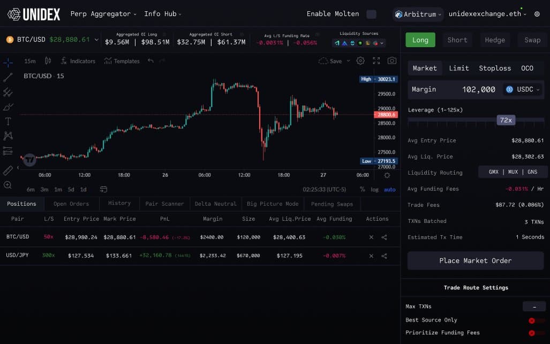Enter fullscreen chart mode
Image resolution: width=550 pixels, height=344 pixels.
click(x=376, y=61)
